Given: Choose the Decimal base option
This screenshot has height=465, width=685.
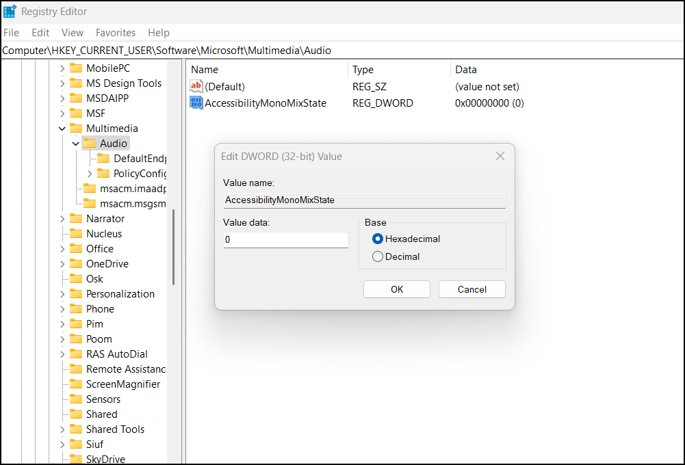Looking at the screenshot, I should [x=377, y=256].
